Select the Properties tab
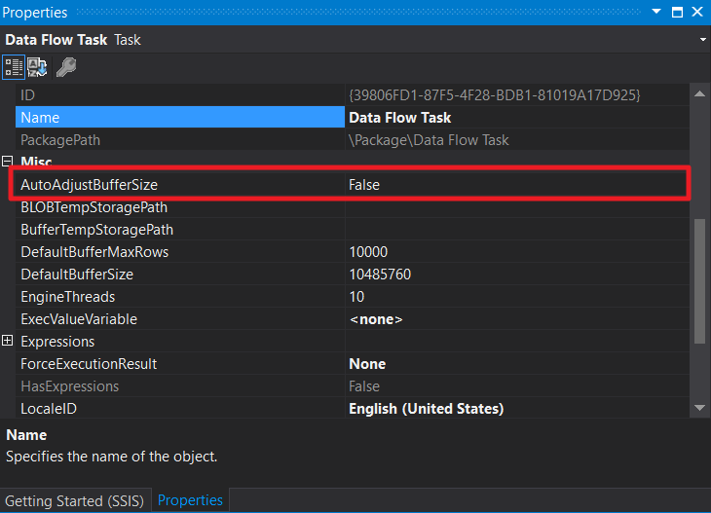711x513 pixels. coord(190,499)
